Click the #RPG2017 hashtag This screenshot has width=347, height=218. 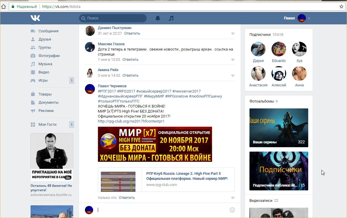pos(126,91)
